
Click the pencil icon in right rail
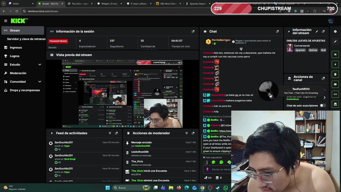(335, 41)
